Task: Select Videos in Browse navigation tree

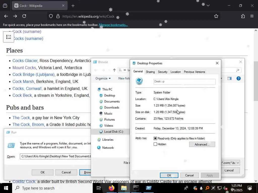Action: click(x=109, y=126)
